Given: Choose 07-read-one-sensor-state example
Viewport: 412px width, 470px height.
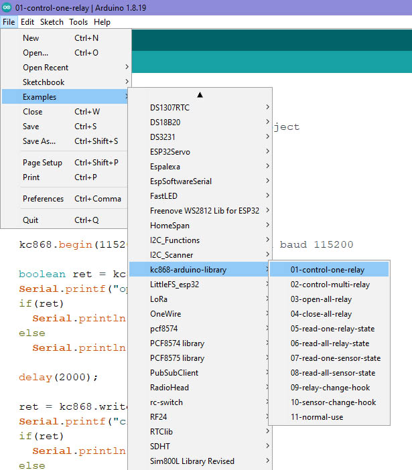Looking at the screenshot, I should click(x=335, y=358).
